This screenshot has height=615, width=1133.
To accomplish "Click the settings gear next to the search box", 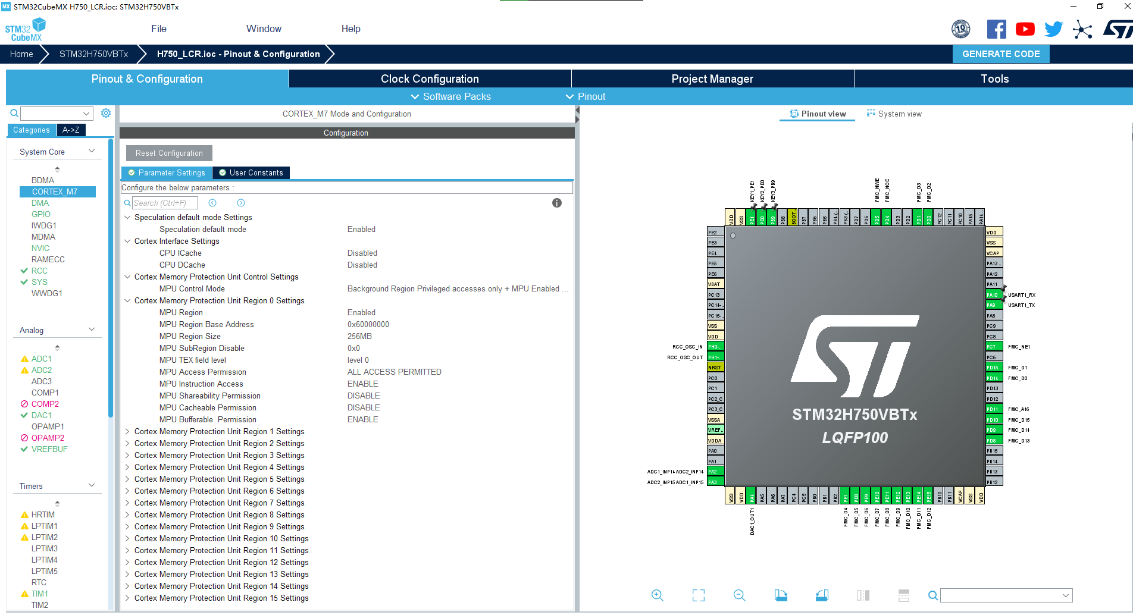I will tap(106, 113).
